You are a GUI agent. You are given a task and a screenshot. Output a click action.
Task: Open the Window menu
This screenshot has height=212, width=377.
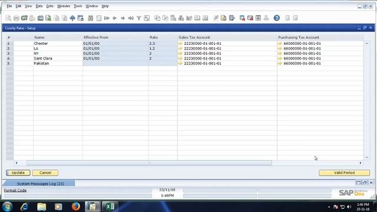click(x=92, y=6)
